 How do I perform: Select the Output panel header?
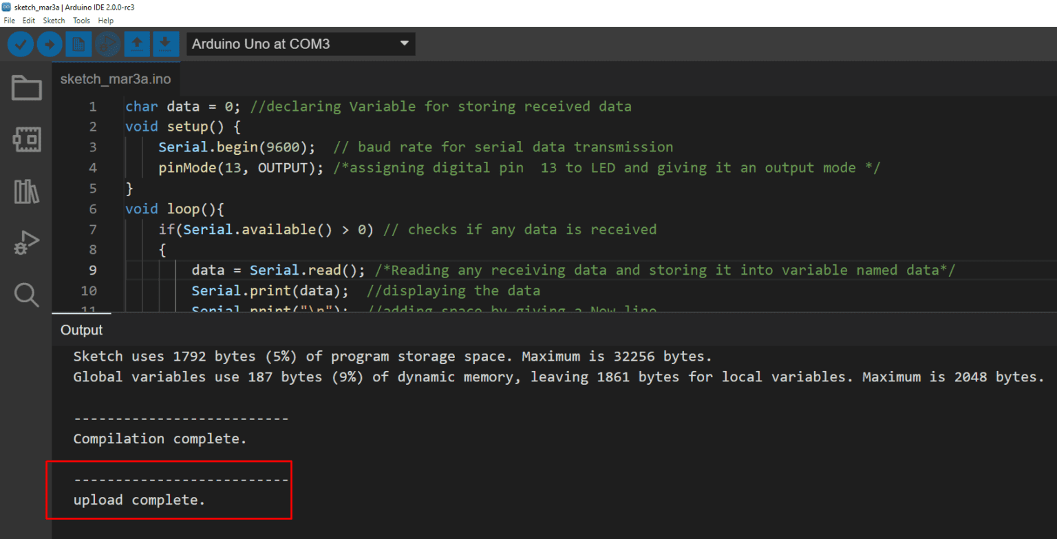(81, 330)
